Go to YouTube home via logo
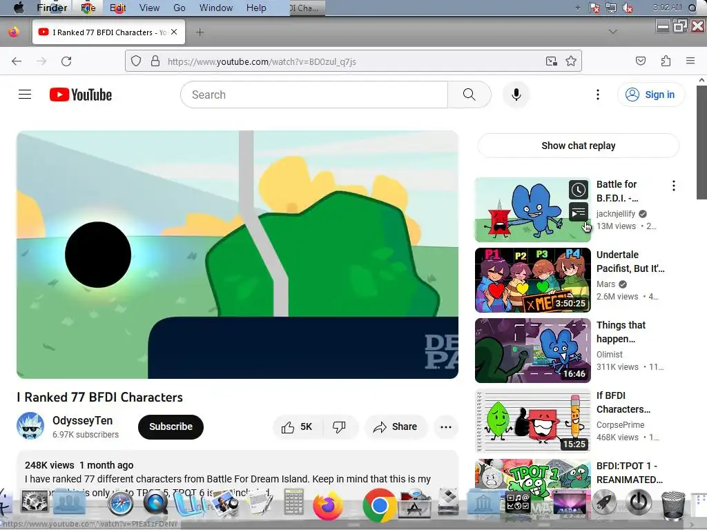 pyautogui.click(x=81, y=95)
